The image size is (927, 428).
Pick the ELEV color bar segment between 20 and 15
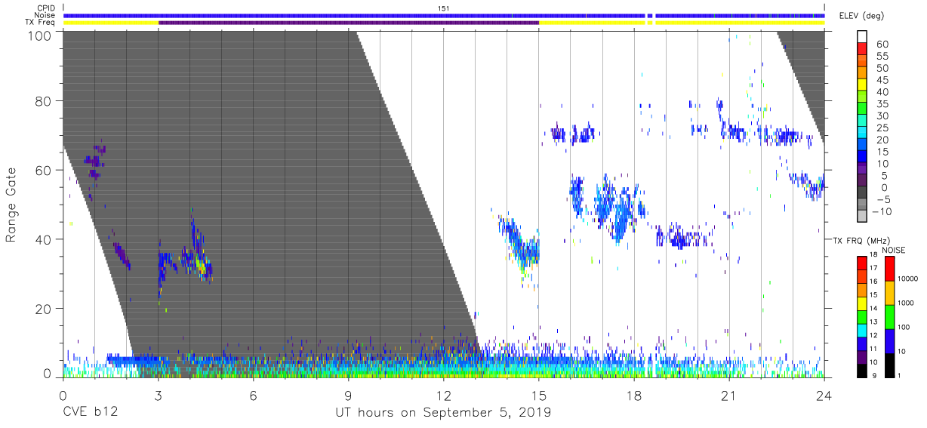(x=862, y=146)
